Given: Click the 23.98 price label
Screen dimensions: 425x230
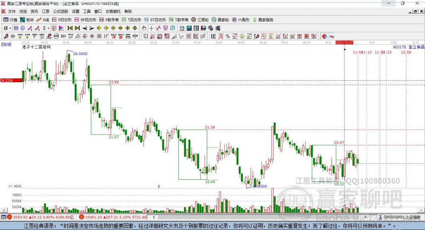Looking at the screenshot, I should [x=114, y=82].
